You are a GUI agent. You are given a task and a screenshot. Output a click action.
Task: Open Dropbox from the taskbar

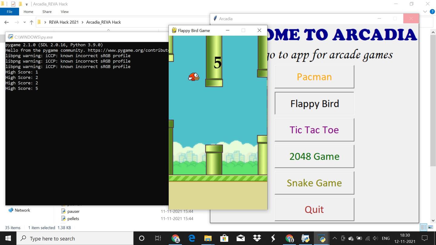[x=257, y=238]
